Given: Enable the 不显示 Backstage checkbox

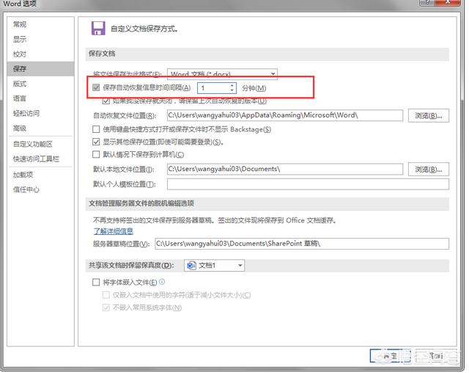Looking at the screenshot, I should (96, 129).
